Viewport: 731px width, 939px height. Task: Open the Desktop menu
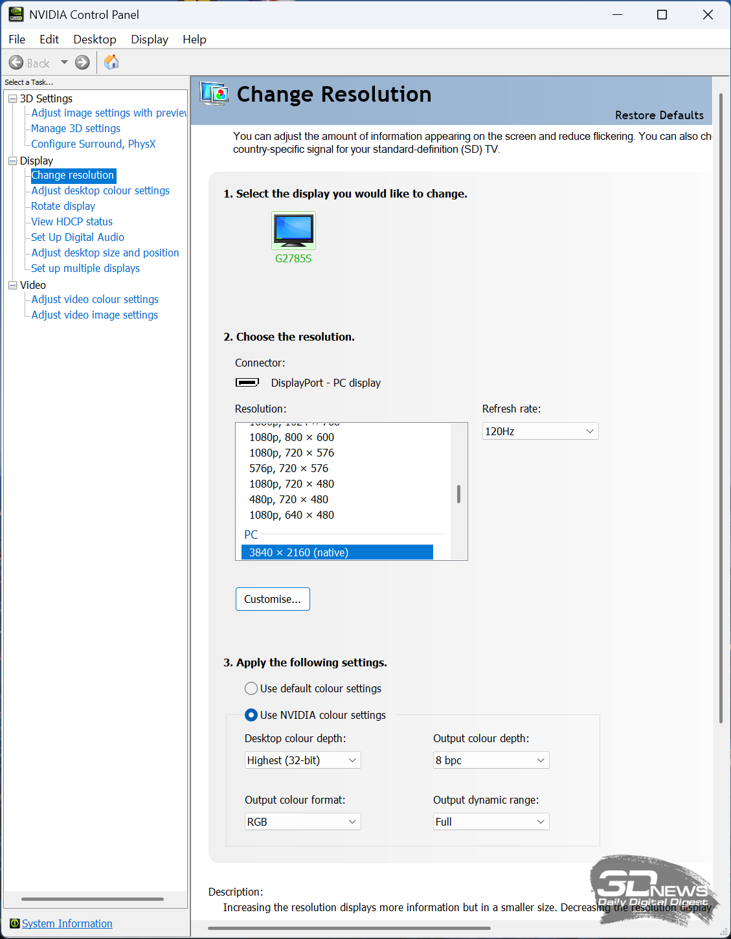[x=95, y=40]
